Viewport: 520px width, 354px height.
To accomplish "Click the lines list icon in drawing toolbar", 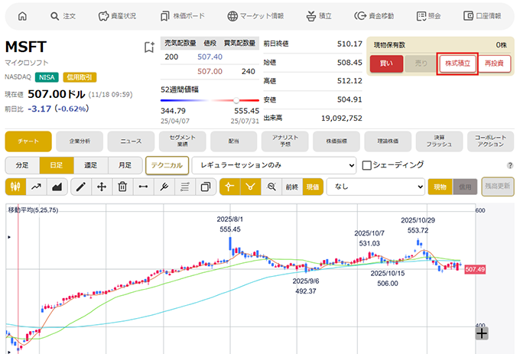I will tap(185, 187).
